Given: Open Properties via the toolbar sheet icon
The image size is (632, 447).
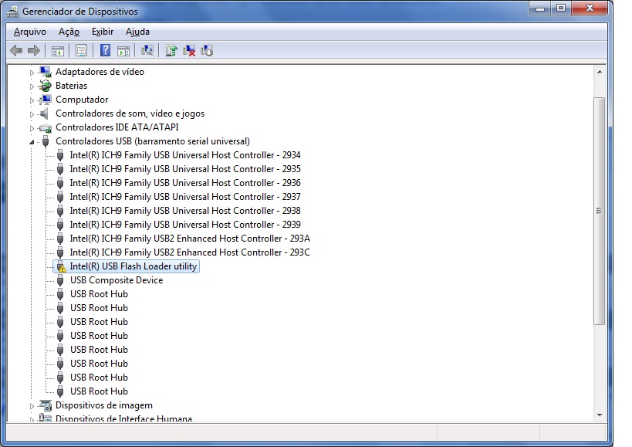Looking at the screenshot, I should pos(82,50).
